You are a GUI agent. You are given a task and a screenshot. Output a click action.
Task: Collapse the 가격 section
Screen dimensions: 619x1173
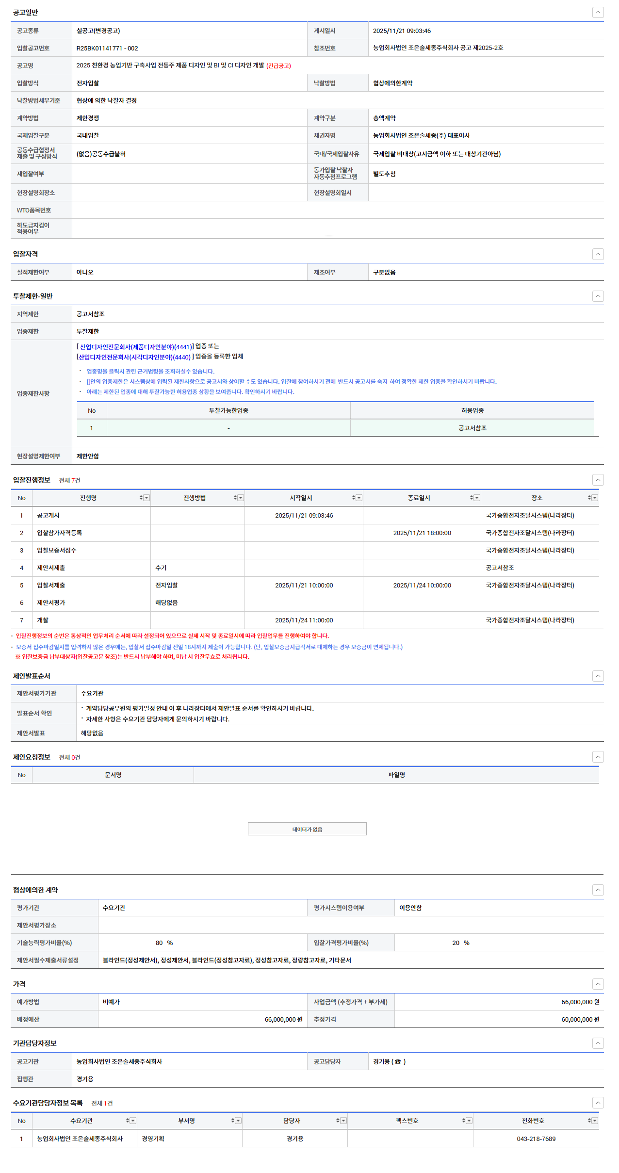598,984
